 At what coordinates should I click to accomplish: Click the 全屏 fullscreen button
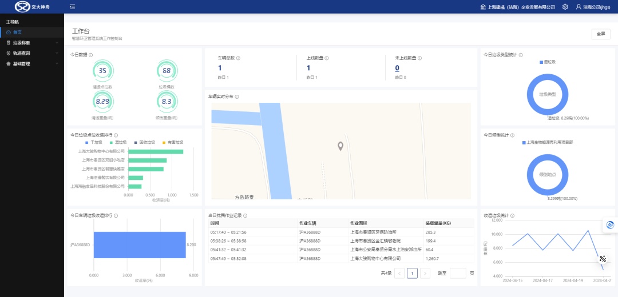point(600,34)
